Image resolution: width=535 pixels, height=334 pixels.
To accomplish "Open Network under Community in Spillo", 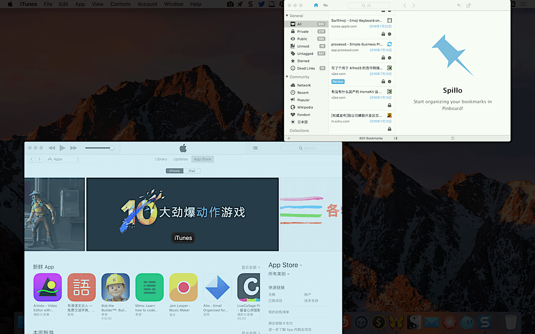I will 306,85.
